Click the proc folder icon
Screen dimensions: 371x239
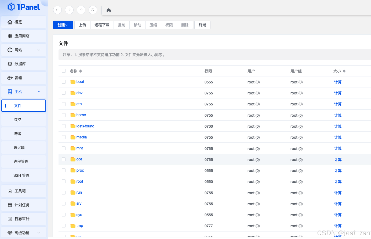coord(73,170)
